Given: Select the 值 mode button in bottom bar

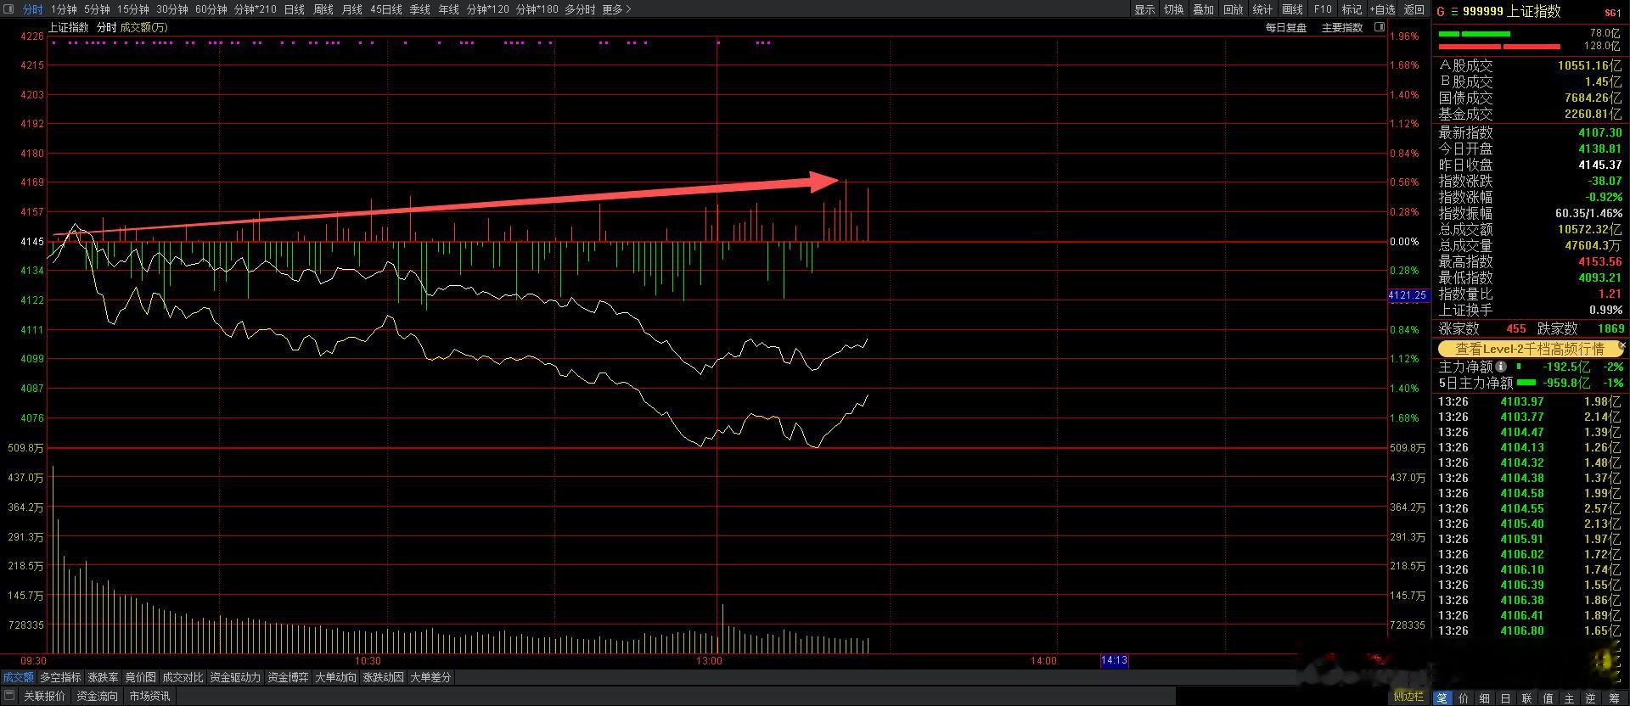Looking at the screenshot, I should [1548, 698].
